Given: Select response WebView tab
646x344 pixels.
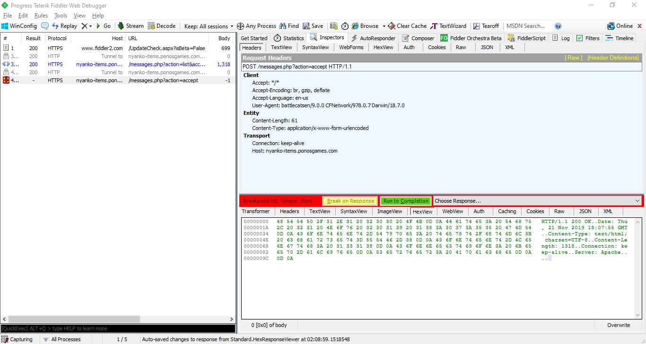Looking at the screenshot, I should (453, 211).
